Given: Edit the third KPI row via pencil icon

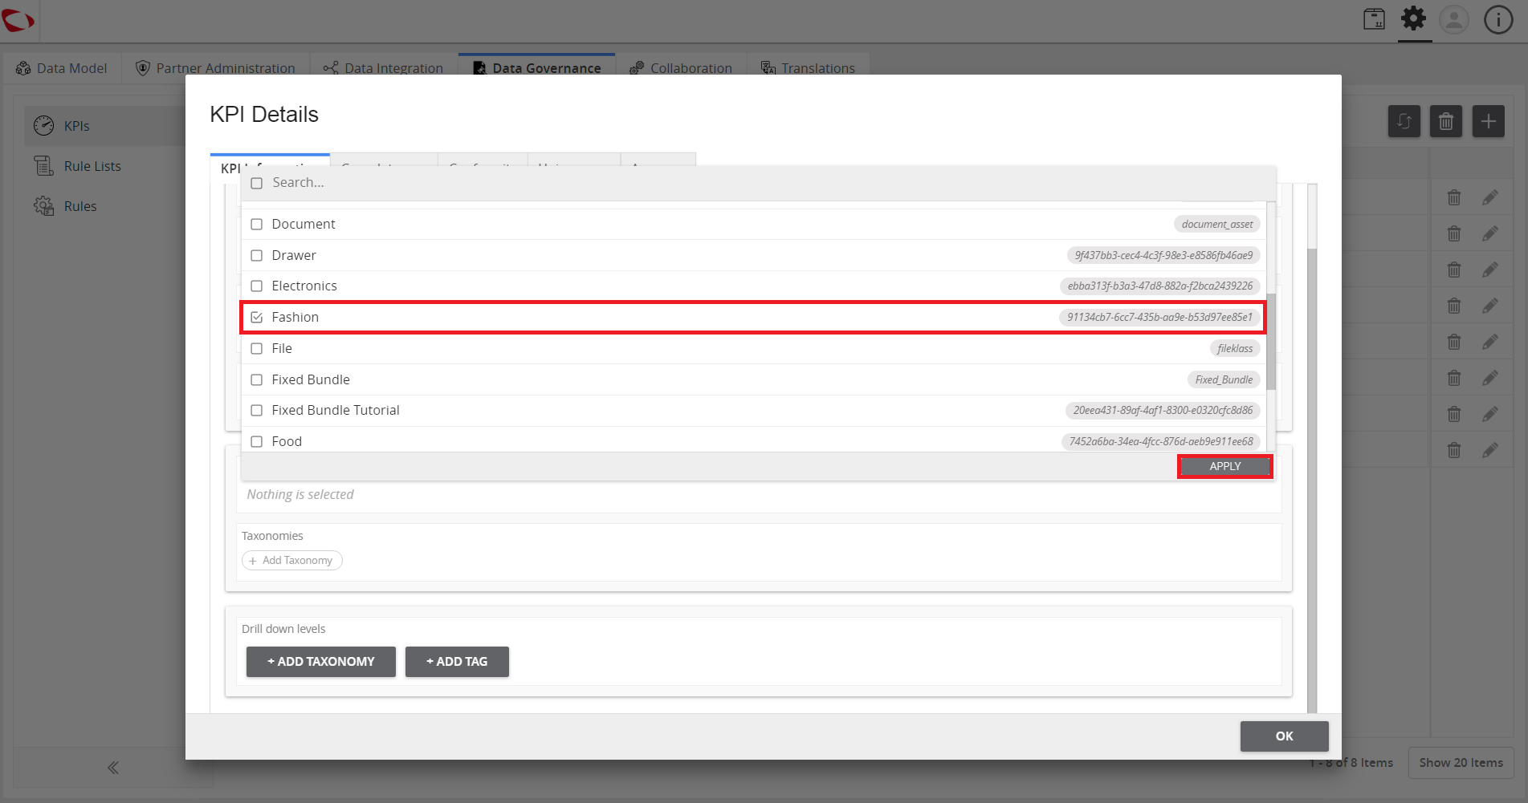Looking at the screenshot, I should (x=1490, y=270).
